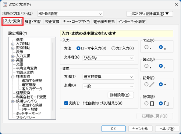Screen dimensions: 181x134
Task: Open the キー・ローマ字・色 tab
Action: pyautogui.click(x=76, y=22)
